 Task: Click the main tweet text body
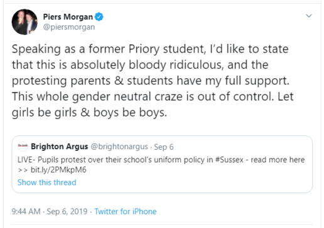click(x=153, y=81)
